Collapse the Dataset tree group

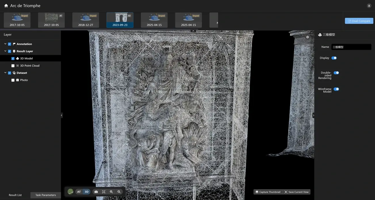pos(5,73)
